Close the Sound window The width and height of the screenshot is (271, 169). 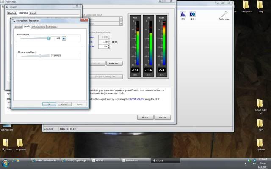(x=77, y=6)
